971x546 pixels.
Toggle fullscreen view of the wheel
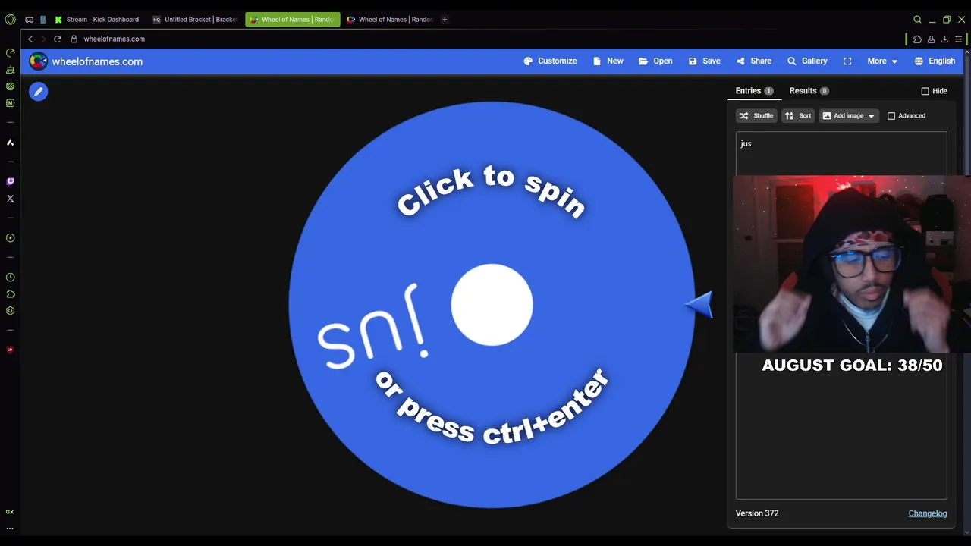tap(847, 61)
